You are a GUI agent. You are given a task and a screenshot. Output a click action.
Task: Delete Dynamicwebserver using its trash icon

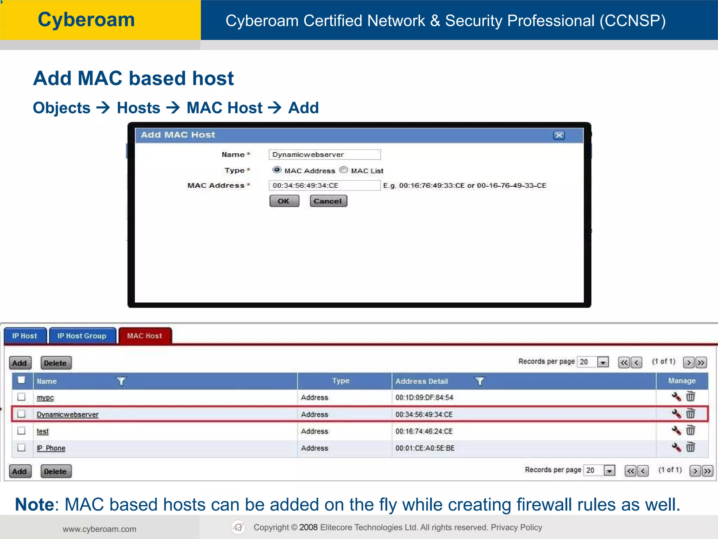tap(690, 413)
